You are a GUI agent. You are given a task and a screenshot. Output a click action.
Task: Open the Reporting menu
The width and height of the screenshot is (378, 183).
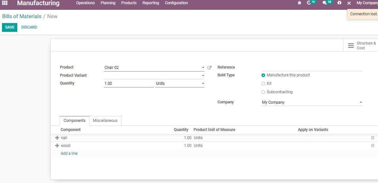[151, 3]
